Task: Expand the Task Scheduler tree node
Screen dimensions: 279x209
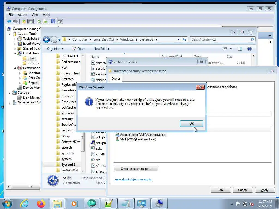Action: coord(15,39)
